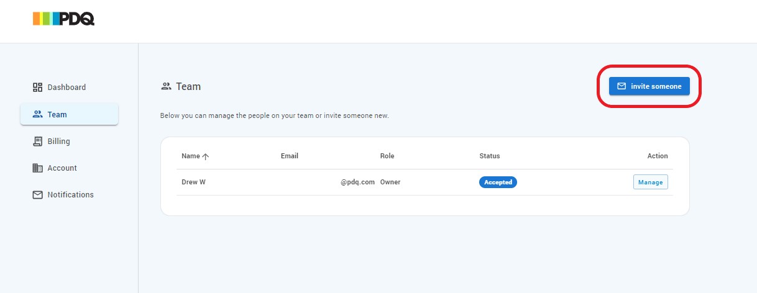The width and height of the screenshot is (757, 293).
Task: Click the Account building icon
Action: (x=37, y=168)
